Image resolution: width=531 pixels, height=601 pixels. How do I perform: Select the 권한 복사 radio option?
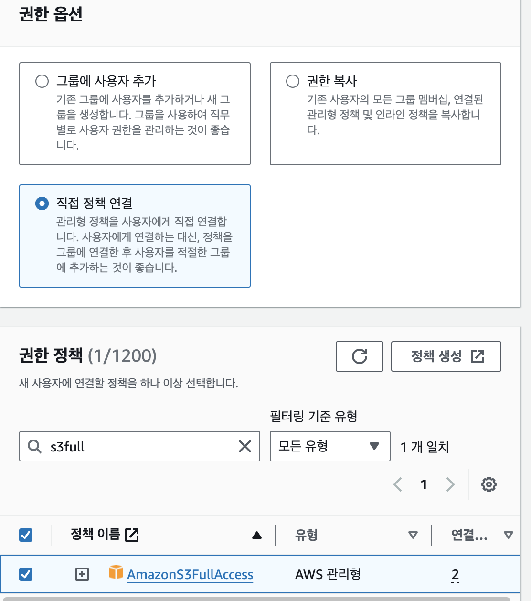(x=292, y=81)
